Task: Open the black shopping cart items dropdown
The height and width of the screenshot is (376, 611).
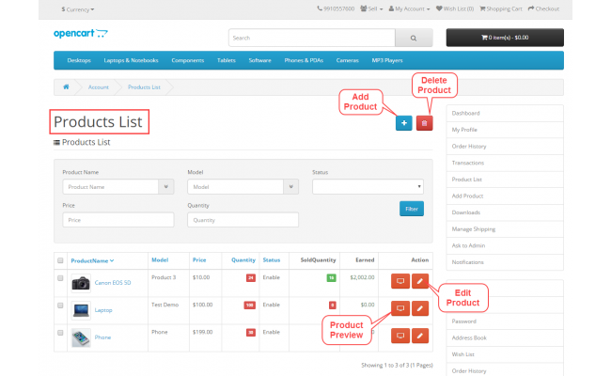Action: click(x=505, y=38)
